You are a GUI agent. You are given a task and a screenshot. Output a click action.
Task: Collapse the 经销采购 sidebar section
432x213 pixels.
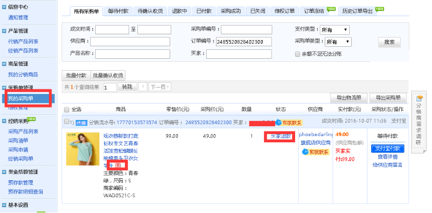point(4,119)
